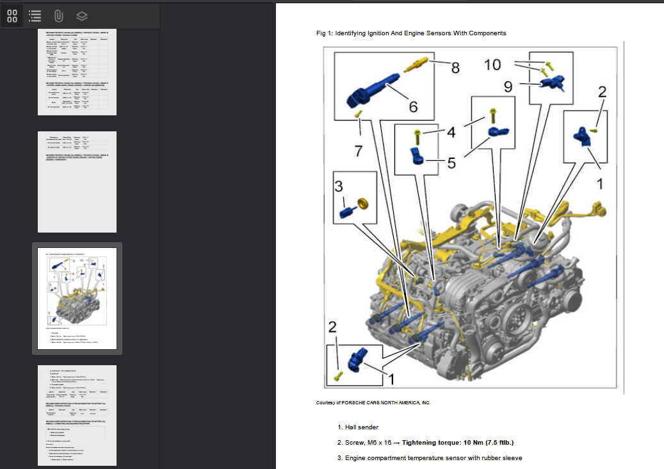
Task: Click the Fig 1 caption heading
Action: point(411,33)
